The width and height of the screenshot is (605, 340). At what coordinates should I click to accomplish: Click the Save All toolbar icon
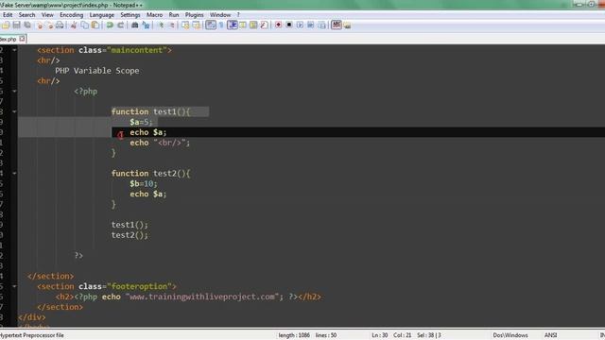(27, 25)
